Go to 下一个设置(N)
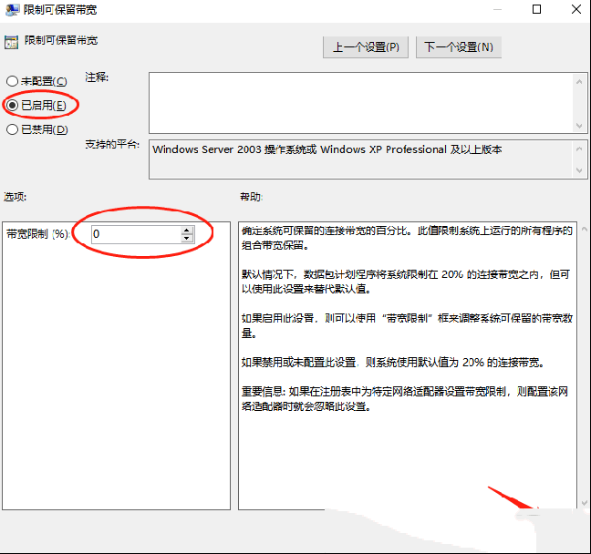591x554 pixels. pos(458,47)
